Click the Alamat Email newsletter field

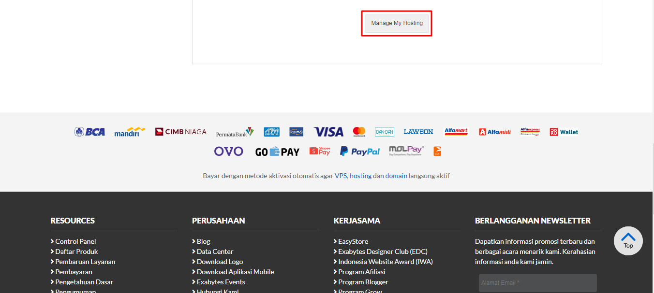(537, 283)
